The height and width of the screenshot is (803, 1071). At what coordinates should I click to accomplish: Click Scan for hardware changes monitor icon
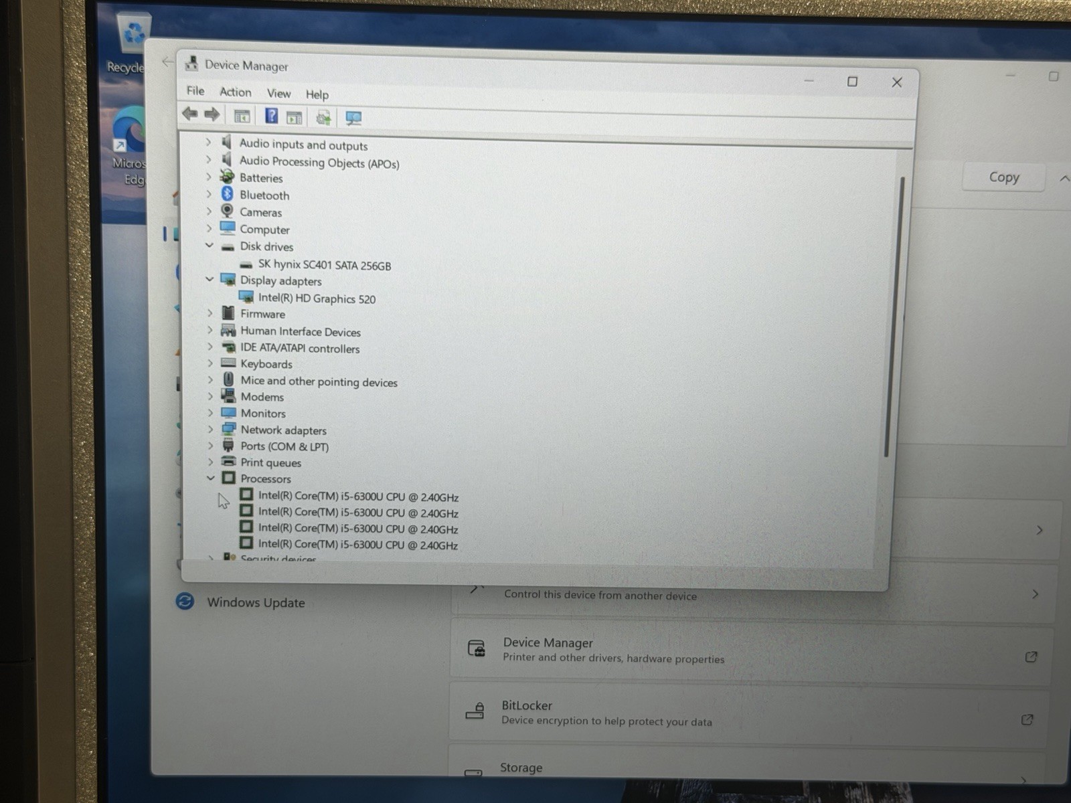(353, 119)
